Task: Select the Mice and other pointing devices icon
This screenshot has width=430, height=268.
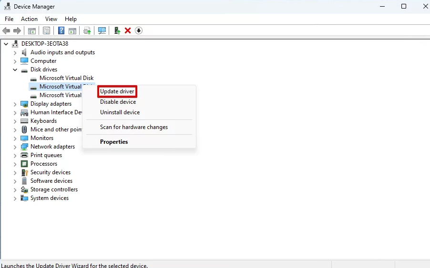Action: [24, 129]
